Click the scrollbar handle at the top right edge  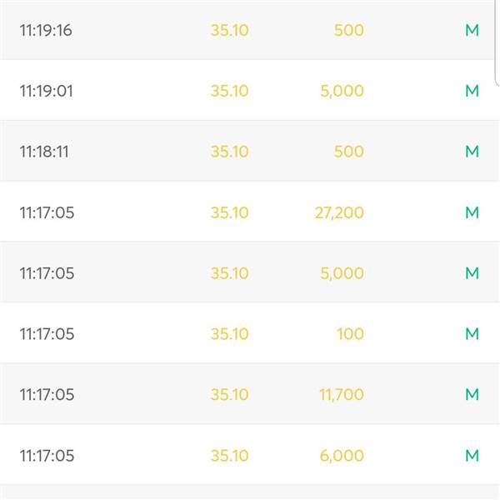coord(497,43)
